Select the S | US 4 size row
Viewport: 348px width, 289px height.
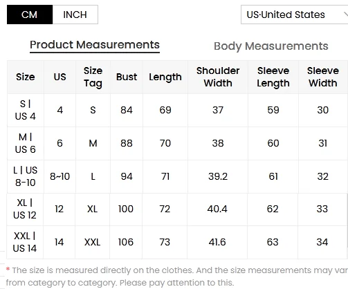click(178, 110)
